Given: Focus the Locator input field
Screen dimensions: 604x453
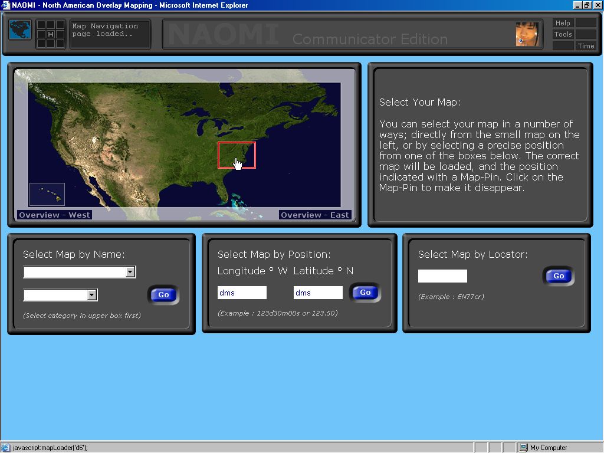Looking at the screenshot, I should click(x=442, y=276).
